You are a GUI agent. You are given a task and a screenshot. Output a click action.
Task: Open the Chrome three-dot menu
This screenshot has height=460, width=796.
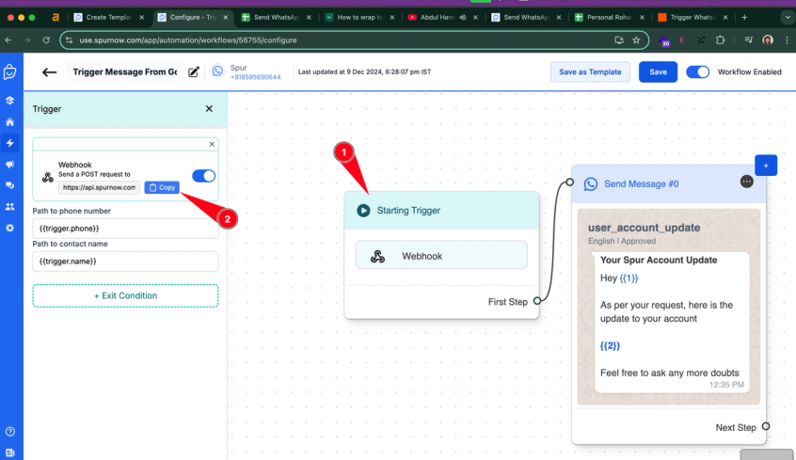[x=787, y=40]
